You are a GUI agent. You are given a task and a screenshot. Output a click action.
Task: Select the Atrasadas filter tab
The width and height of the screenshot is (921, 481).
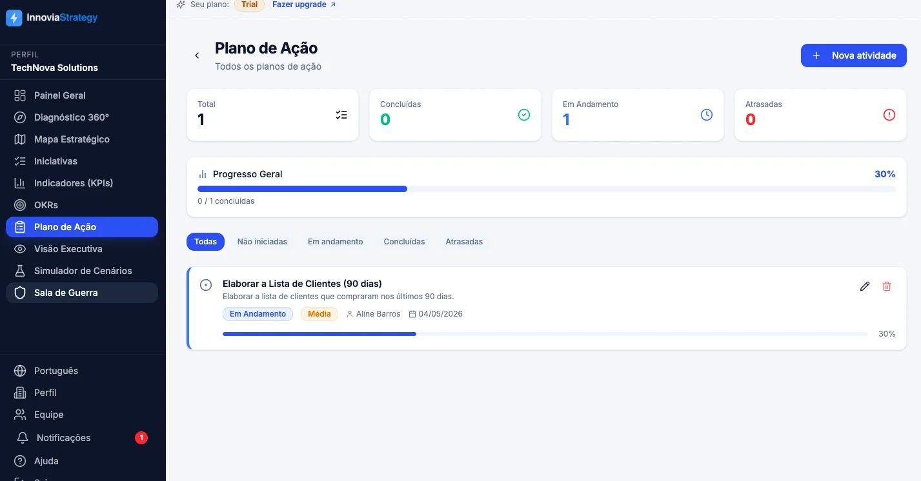[464, 242]
